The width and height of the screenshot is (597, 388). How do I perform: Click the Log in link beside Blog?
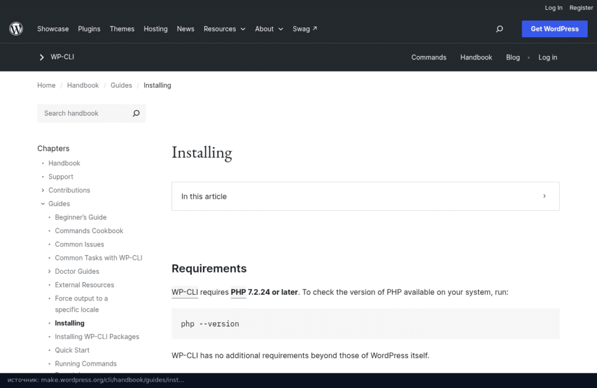547,58
